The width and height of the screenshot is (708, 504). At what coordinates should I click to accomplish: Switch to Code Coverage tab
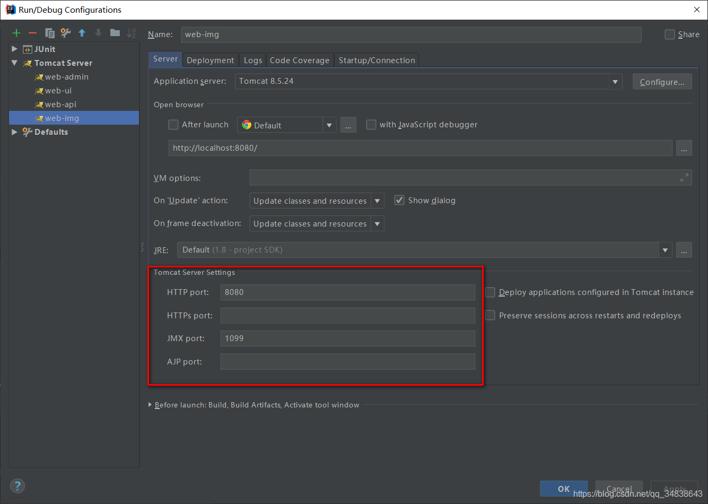(x=300, y=60)
